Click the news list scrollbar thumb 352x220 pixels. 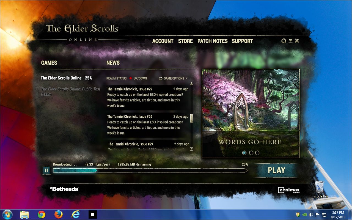click(x=191, y=118)
